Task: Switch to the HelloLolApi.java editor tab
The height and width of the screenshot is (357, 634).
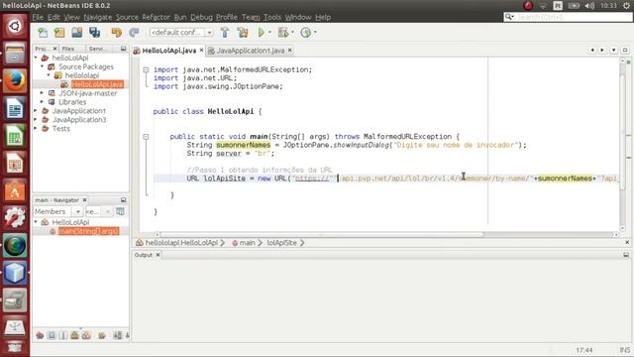Action: coord(168,51)
